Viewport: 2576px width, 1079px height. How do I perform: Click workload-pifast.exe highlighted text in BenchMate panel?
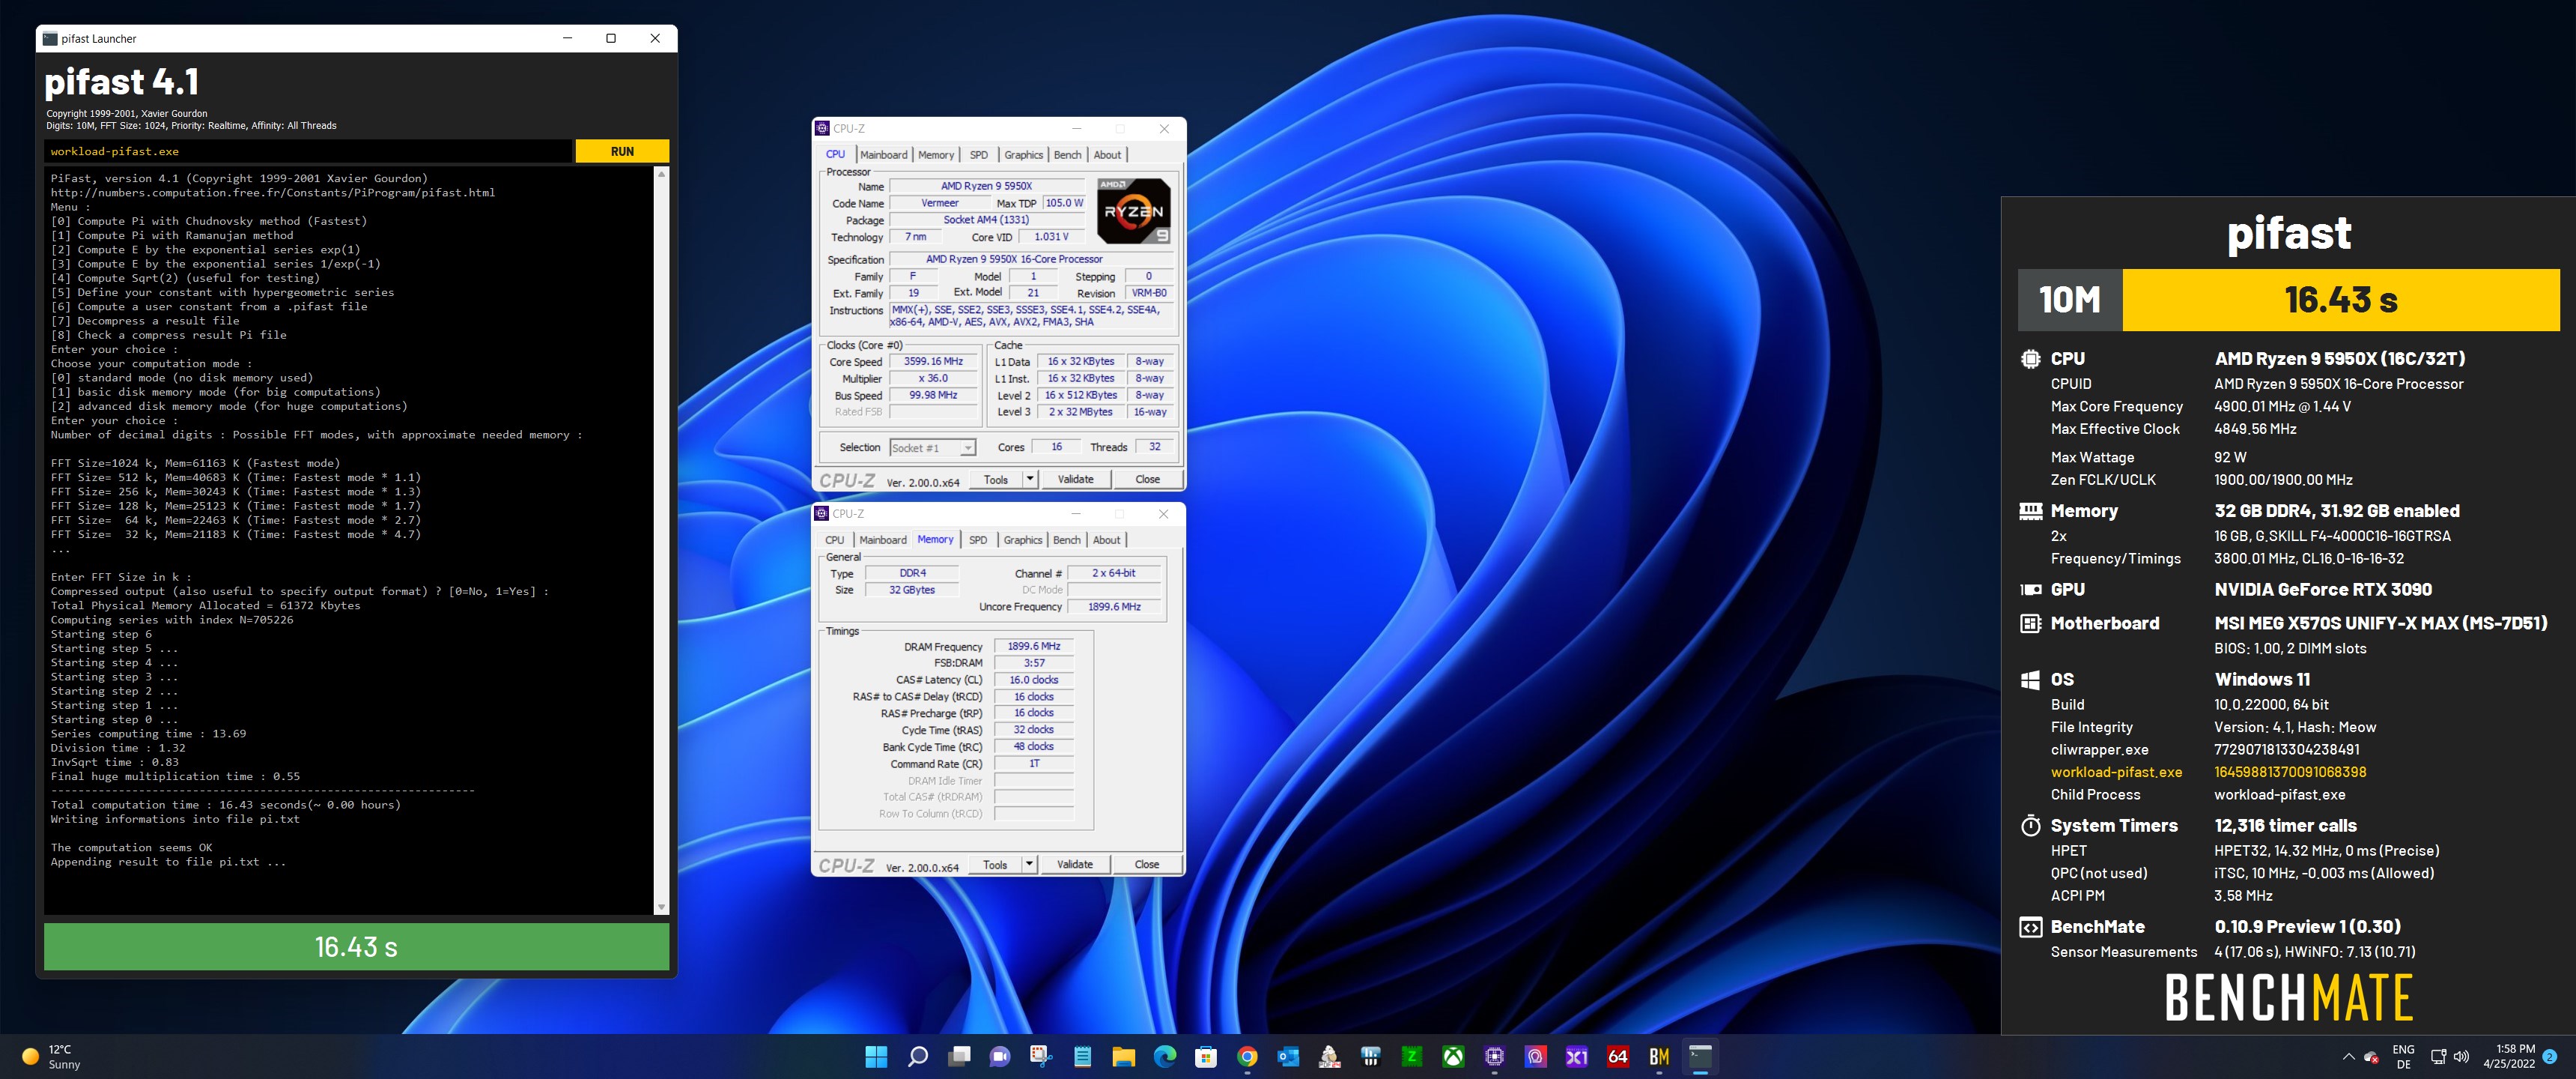coord(2116,772)
